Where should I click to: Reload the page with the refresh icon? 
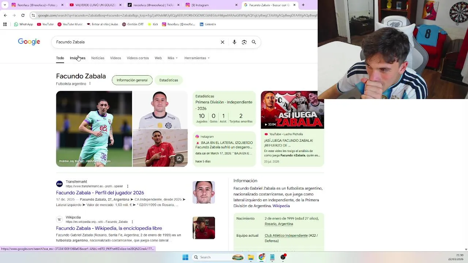coord(23,15)
